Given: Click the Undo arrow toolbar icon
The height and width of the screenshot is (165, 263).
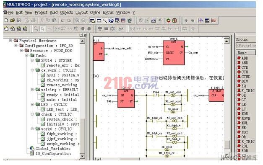Looking at the screenshot, I should coord(62,21).
